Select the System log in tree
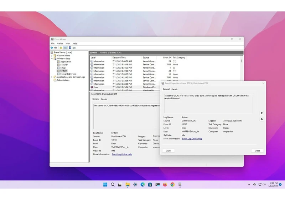 click(64, 71)
